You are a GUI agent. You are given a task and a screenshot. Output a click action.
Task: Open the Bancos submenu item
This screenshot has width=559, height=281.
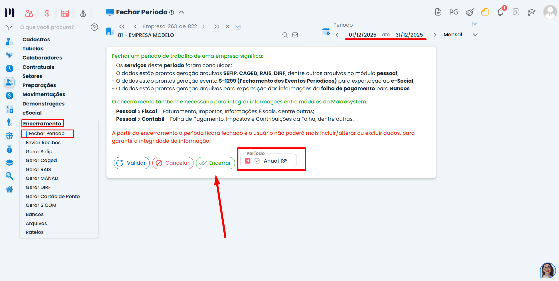(x=35, y=214)
